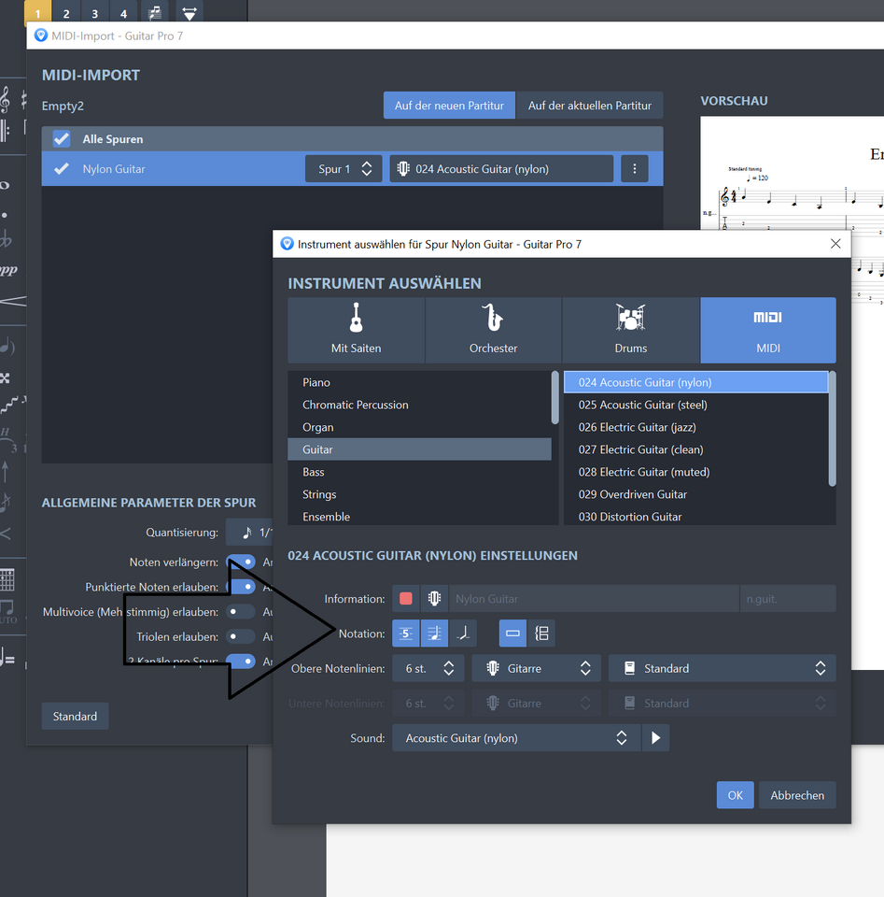Close the instrument selection dialog
Image resolution: width=884 pixels, height=897 pixels.
(835, 244)
